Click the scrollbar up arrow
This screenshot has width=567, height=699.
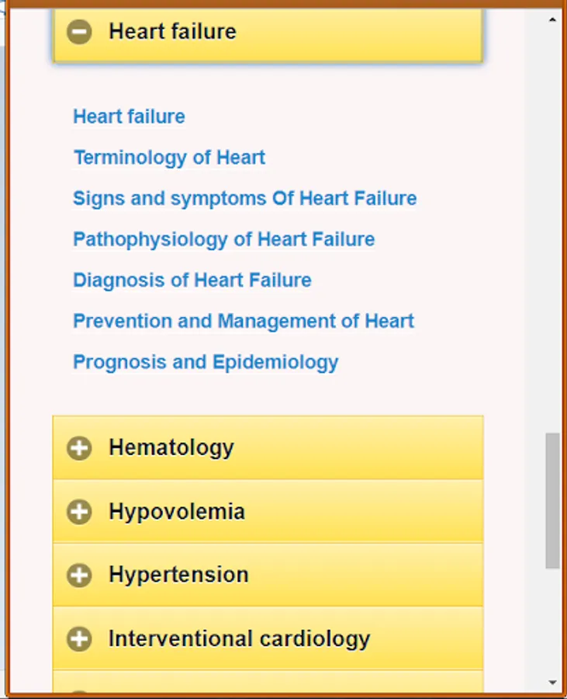pyautogui.click(x=552, y=19)
